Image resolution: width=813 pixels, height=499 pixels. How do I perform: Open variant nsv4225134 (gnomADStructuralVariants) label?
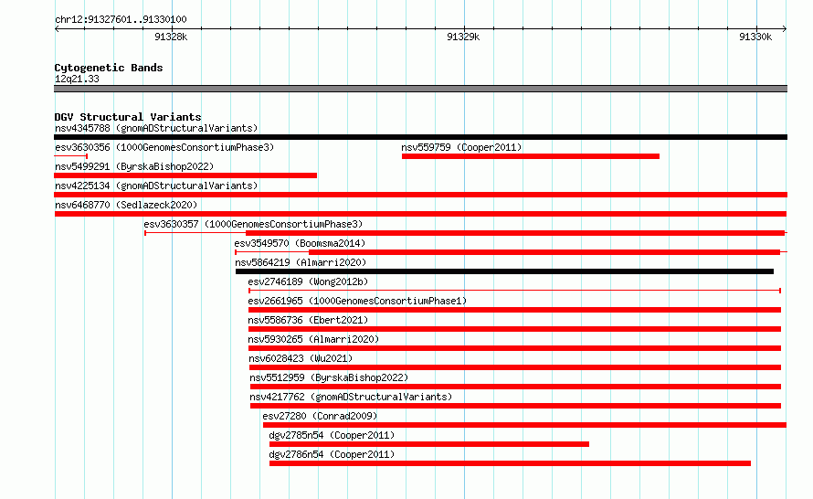pos(156,186)
